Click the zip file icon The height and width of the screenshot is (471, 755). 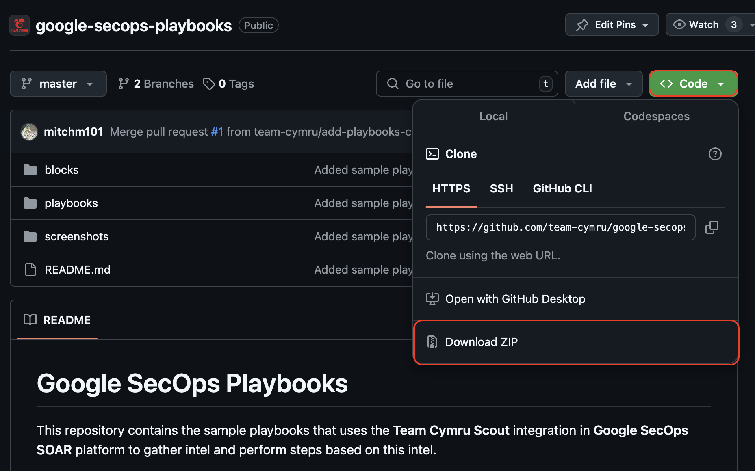[x=432, y=342]
